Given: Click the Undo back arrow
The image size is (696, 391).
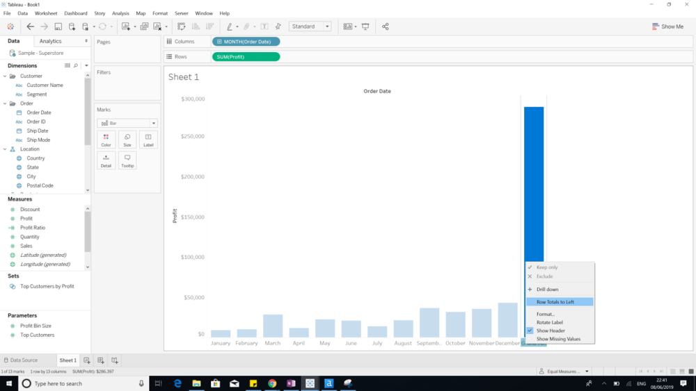Looking at the screenshot, I should click(30, 26).
